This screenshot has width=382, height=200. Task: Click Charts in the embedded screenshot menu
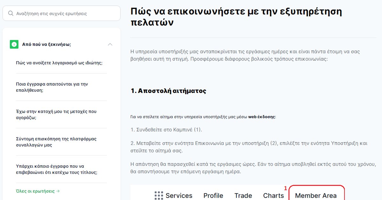coord(273,196)
